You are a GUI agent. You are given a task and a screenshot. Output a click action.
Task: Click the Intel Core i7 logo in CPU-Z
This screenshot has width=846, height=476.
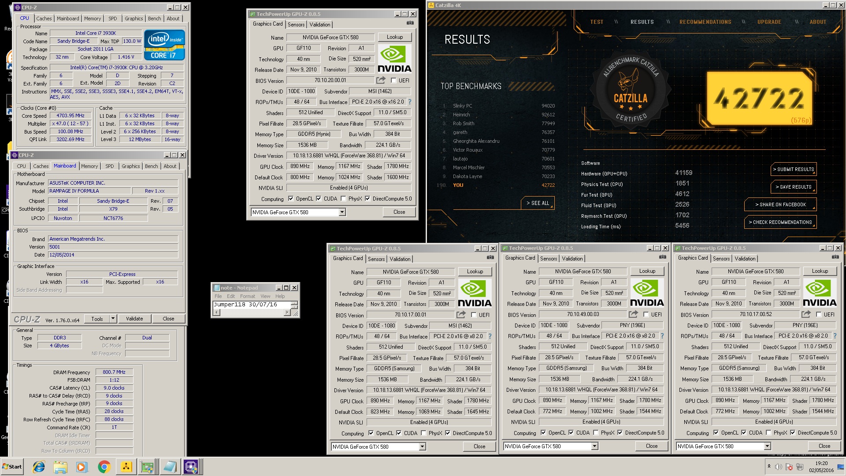pyautogui.click(x=164, y=45)
